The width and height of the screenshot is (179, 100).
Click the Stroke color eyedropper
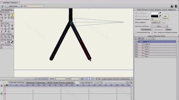click(160, 16)
